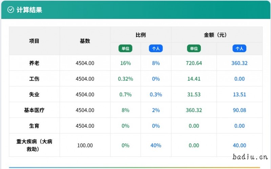
Task: Click the 计算结果 header title
Action: (x=29, y=10)
